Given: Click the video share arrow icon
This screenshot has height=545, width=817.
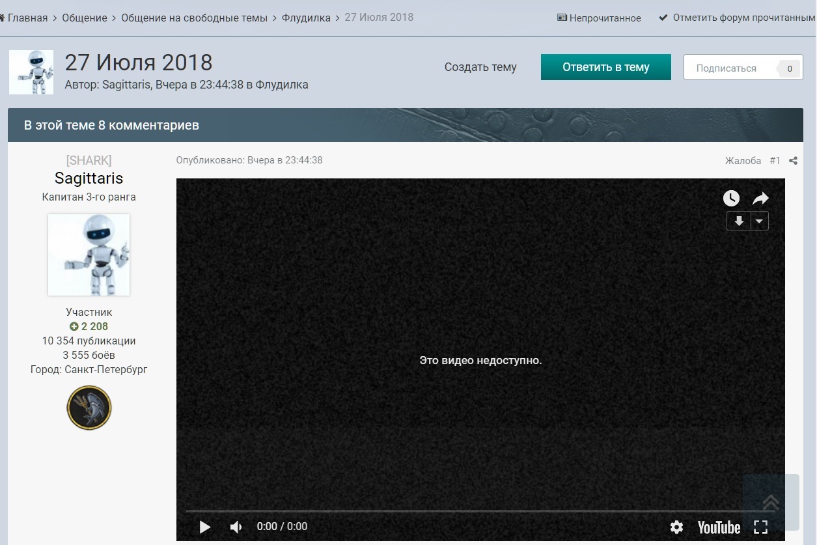Looking at the screenshot, I should click(x=760, y=199).
